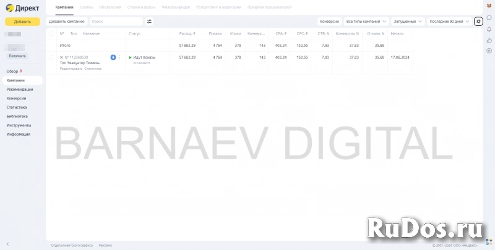The width and height of the screenshot is (495, 250).
Task: Sort by Клики column header
Action: pos(236,34)
